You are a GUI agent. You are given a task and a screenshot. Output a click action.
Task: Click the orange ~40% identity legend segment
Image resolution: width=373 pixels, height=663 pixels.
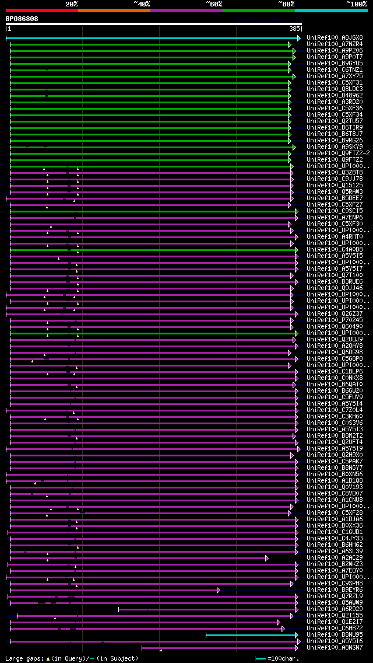coord(114,10)
